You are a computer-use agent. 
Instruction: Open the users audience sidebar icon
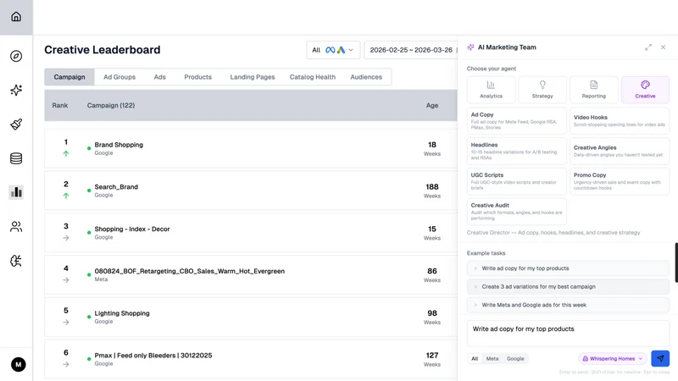click(16, 227)
